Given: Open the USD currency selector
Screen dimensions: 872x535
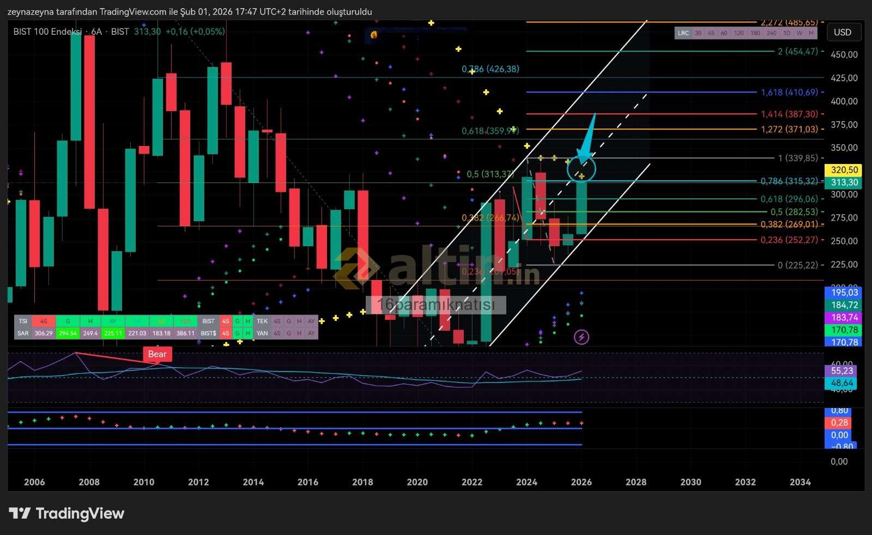Looking at the screenshot, I should click(843, 32).
